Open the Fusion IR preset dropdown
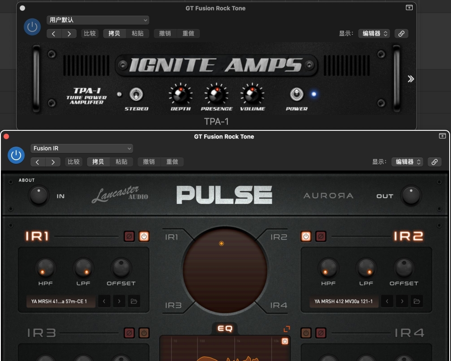 coord(82,148)
